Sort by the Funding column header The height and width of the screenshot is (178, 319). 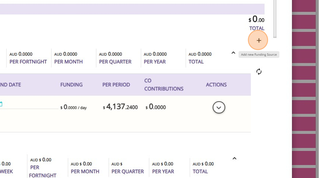[x=71, y=85]
